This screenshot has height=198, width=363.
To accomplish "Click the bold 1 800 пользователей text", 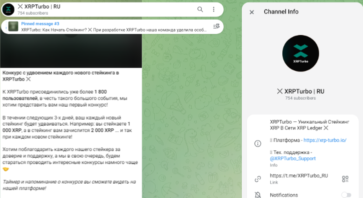I will [55, 95].
